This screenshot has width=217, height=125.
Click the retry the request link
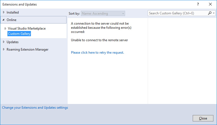pos(97,53)
